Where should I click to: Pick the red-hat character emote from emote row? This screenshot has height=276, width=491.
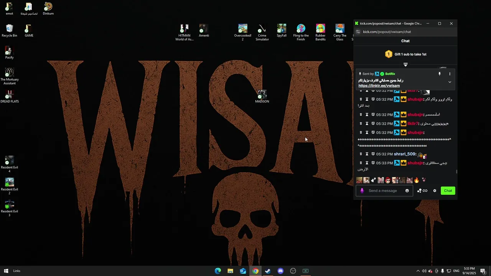[388, 180]
